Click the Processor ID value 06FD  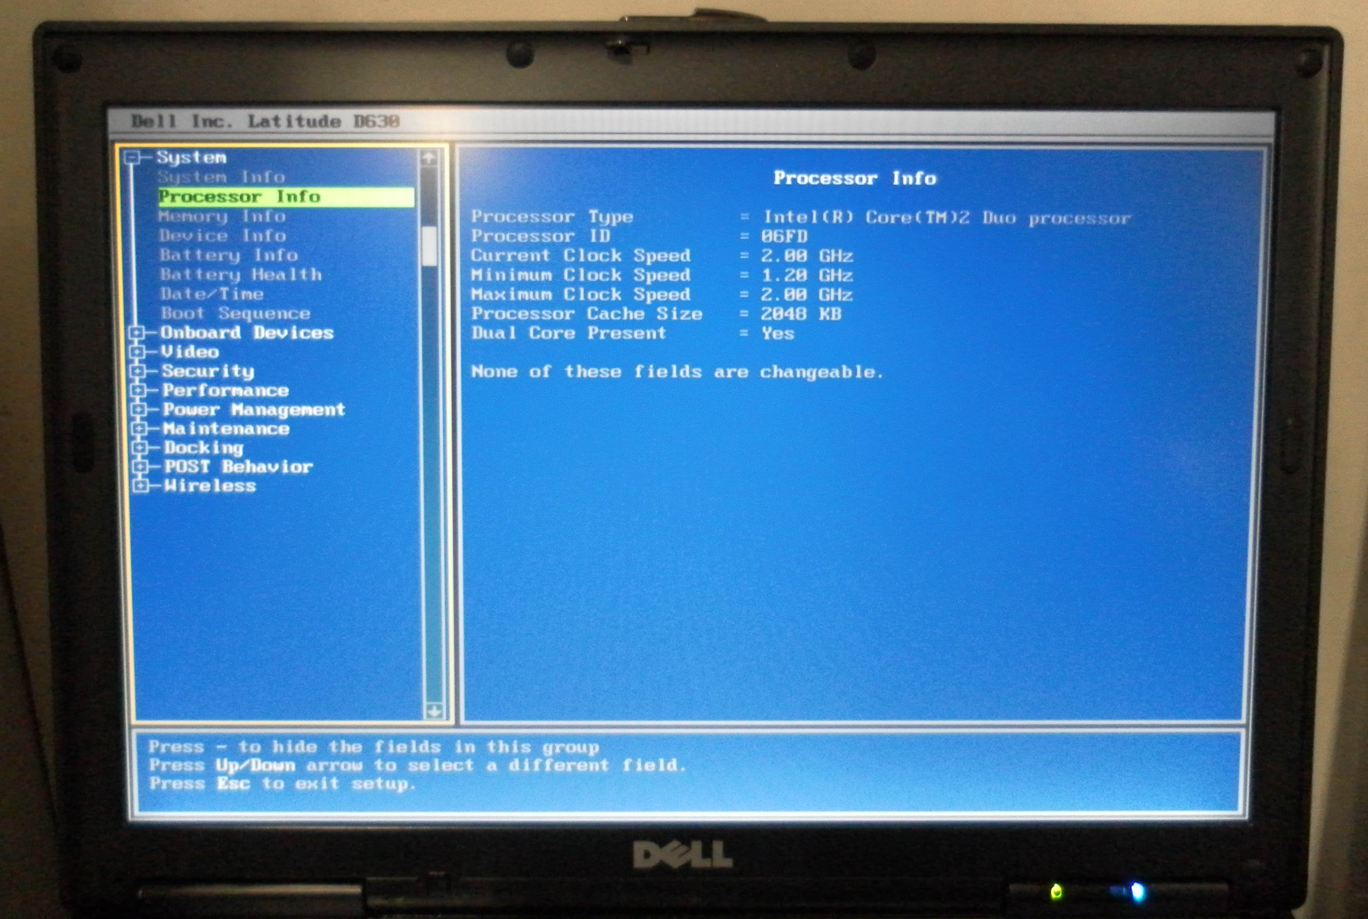pos(785,237)
